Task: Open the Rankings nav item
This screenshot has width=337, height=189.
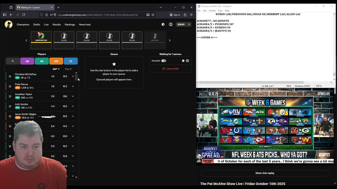Action: [x=70, y=24]
